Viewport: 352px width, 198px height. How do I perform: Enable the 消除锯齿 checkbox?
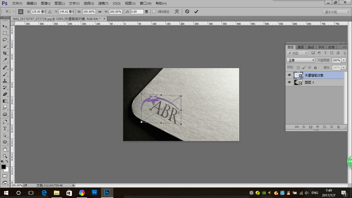(x=154, y=12)
